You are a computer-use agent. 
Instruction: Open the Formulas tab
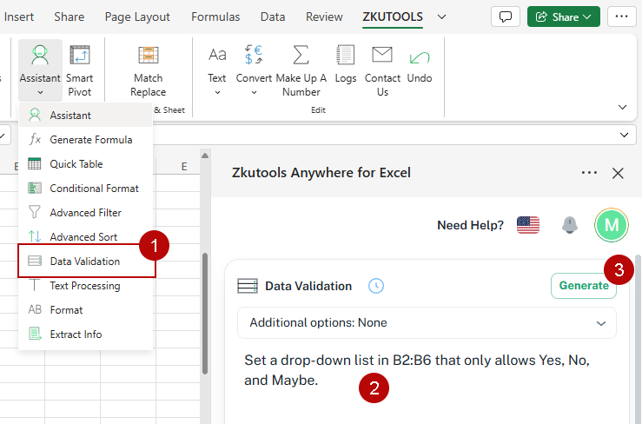(215, 17)
